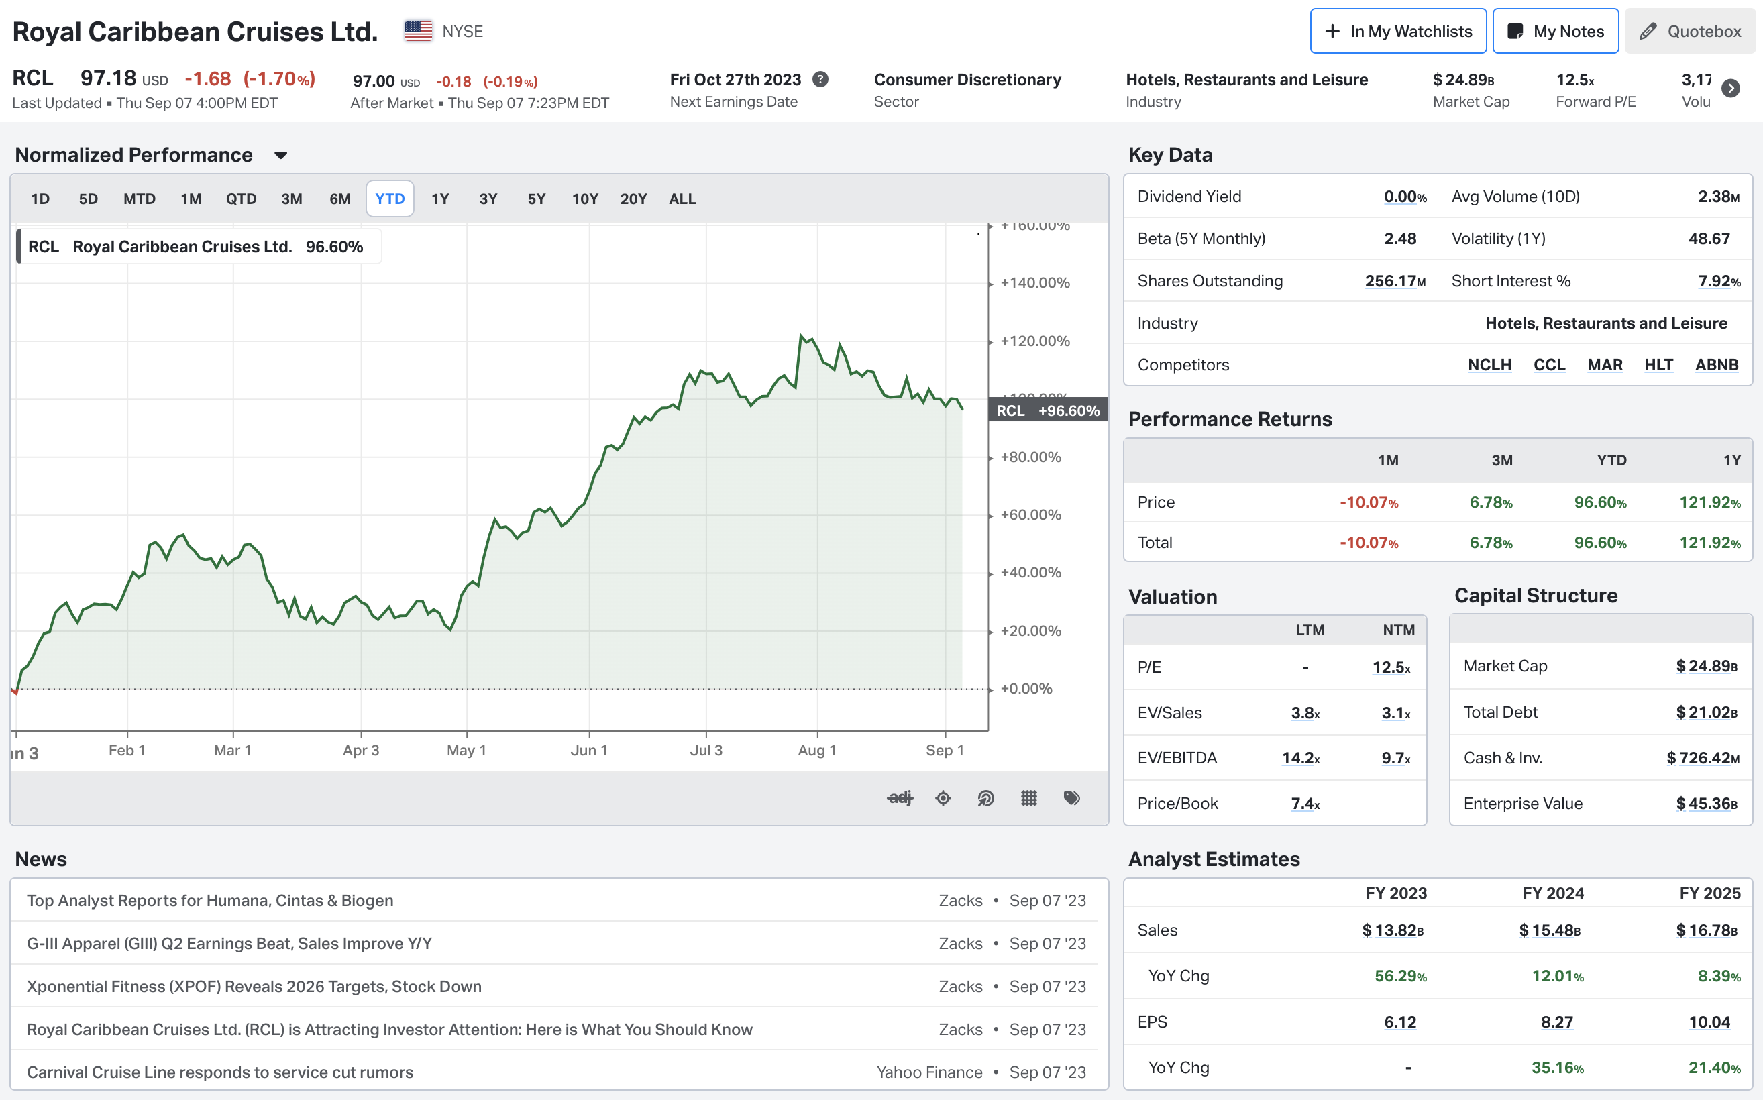Click FY 2025 EPS estimate 10.04
Viewport: 1763px width, 1100px height.
(1709, 1022)
